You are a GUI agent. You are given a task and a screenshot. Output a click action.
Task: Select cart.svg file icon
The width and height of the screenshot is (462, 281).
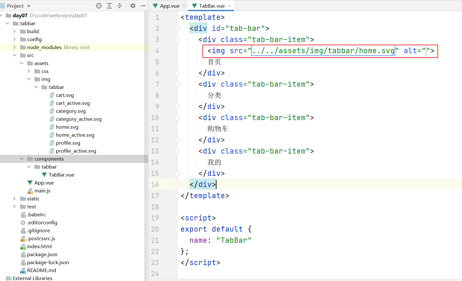point(52,95)
